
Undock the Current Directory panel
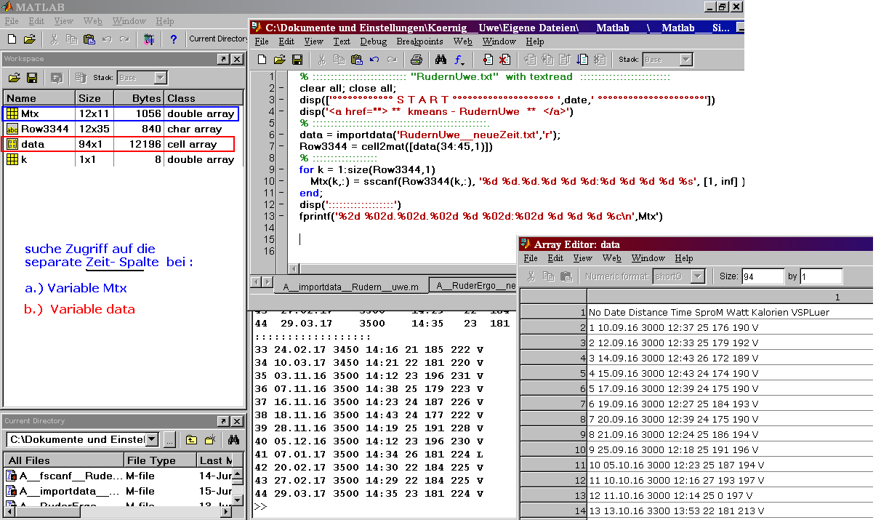(x=223, y=421)
